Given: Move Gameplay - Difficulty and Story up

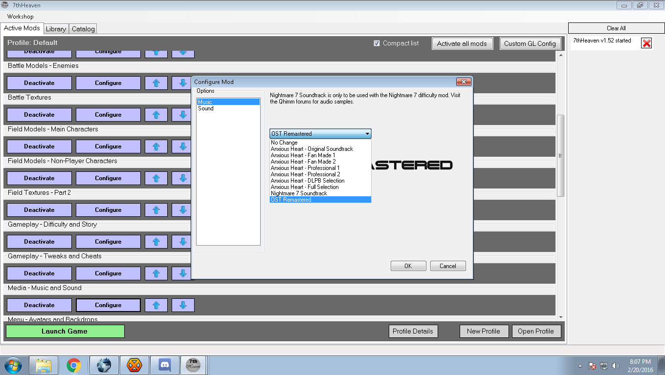Looking at the screenshot, I should [156, 242].
